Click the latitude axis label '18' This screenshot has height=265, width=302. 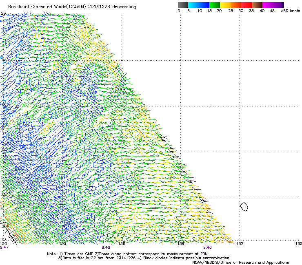pyautogui.click(x=3, y=59)
